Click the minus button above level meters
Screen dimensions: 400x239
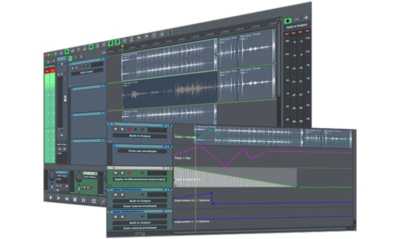(x=296, y=19)
